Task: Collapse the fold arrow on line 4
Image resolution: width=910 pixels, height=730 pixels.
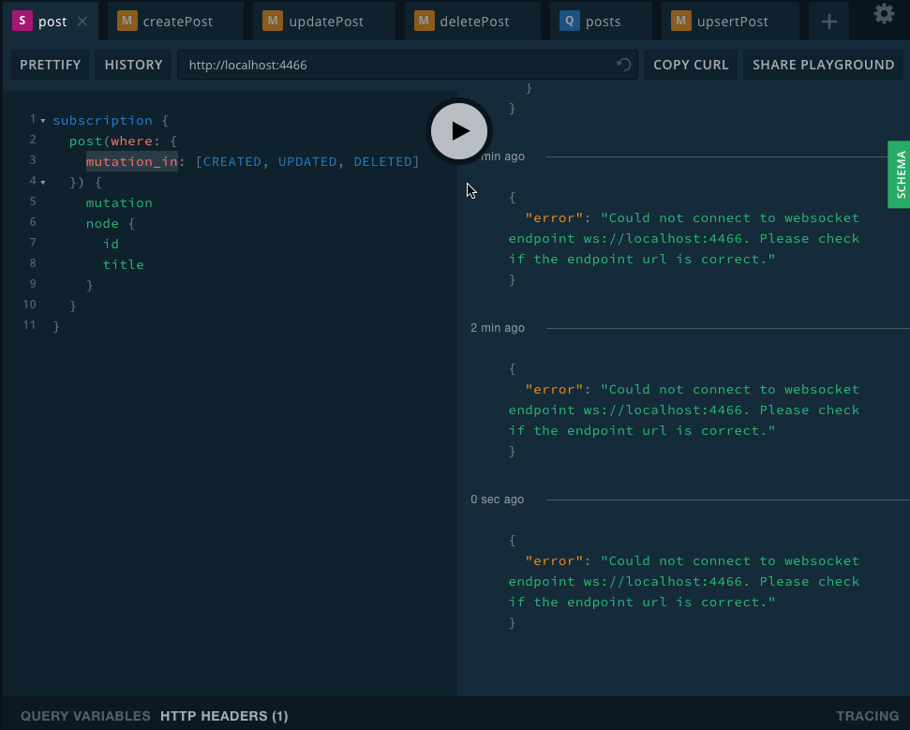Action: pyautogui.click(x=43, y=182)
